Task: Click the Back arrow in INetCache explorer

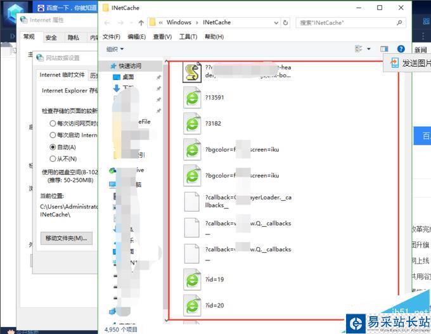Action: [107, 23]
